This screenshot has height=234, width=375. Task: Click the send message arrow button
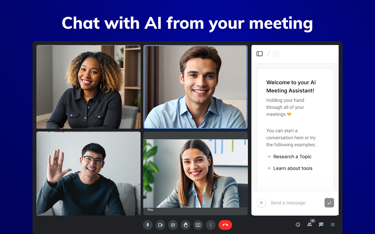[x=329, y=203]
